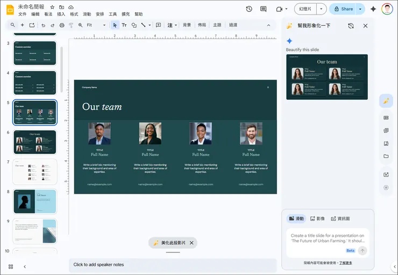Image resolution: width=398 pixels, height=275 pixels.
Task: Open the 格式 menu
Action: tap(74, 15)
